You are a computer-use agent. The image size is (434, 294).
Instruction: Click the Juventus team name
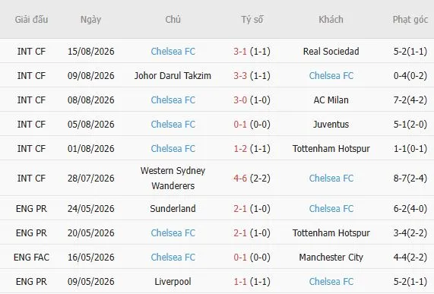tap(331, 124)
